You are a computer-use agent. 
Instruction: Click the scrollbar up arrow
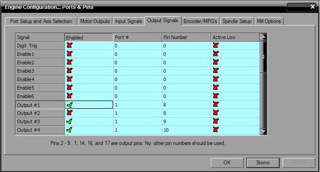[x=263, y=37]
